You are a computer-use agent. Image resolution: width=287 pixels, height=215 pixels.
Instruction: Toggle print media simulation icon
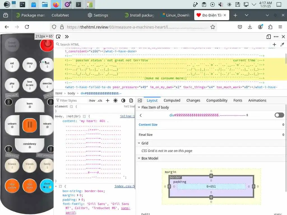click(x=131, y=101)
